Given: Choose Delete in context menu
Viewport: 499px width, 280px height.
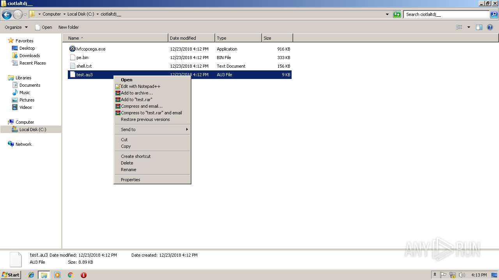Looking at the screenshot, I should click(152, 163).
